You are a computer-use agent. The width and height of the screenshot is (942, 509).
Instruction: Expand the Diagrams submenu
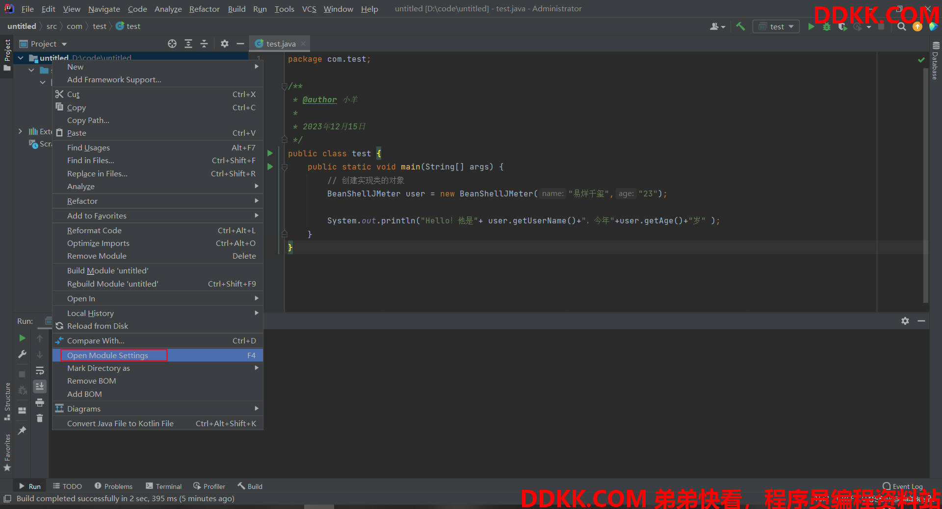157,409
